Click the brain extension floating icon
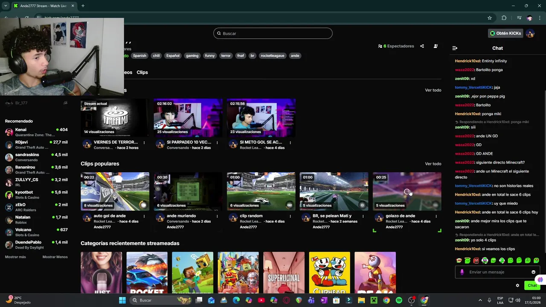Viewport: 546px width, 307px height. (x=540, y=280)
